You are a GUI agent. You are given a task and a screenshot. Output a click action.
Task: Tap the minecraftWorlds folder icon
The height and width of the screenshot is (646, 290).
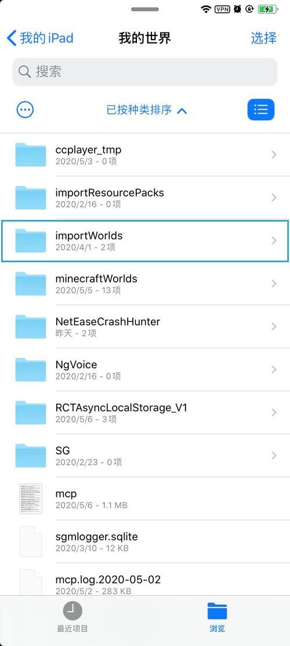click(30, 283)
